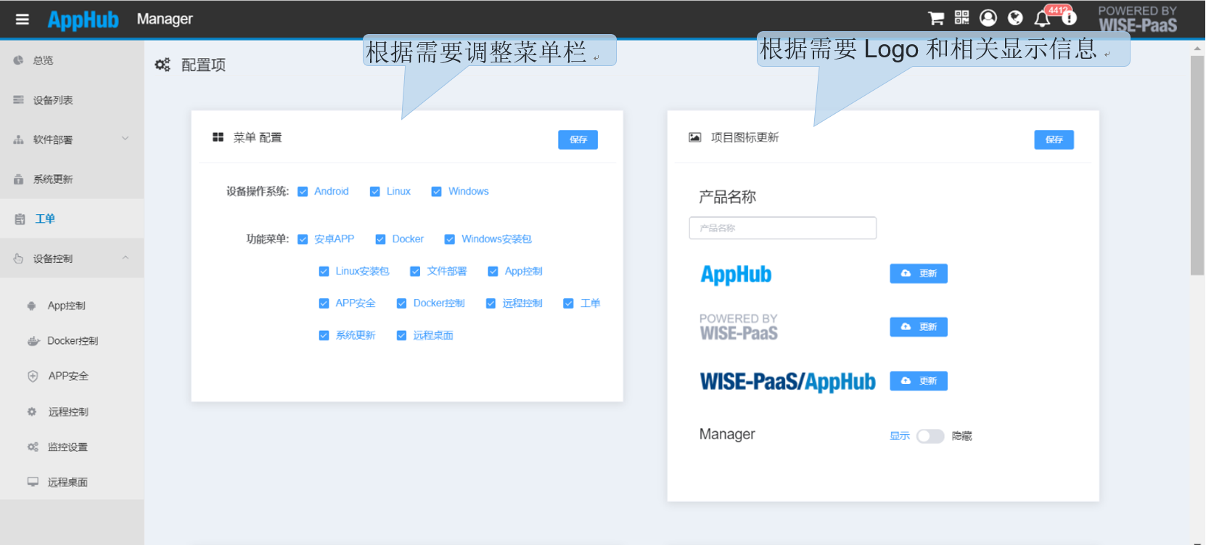The image size is (1206, 545).
Task: Update the POWERED BY WISE-PaaS logo
Action: pos(919,327)
